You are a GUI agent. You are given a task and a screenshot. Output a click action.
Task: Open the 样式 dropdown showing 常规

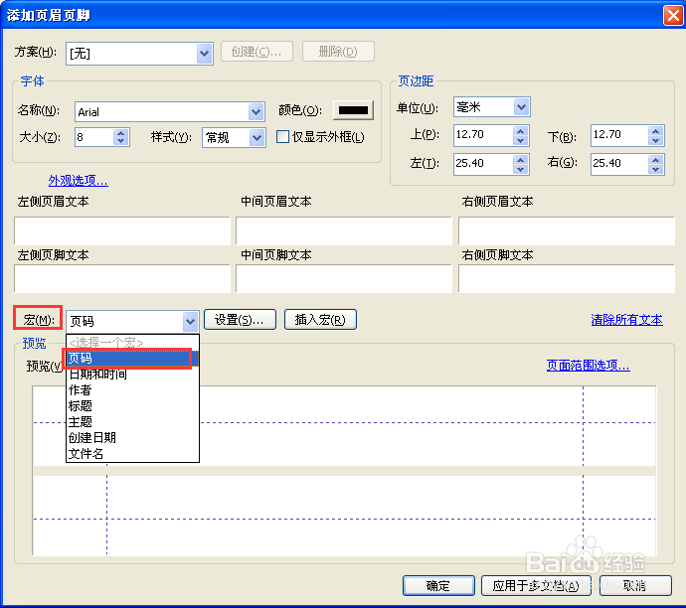click(257, 138)
